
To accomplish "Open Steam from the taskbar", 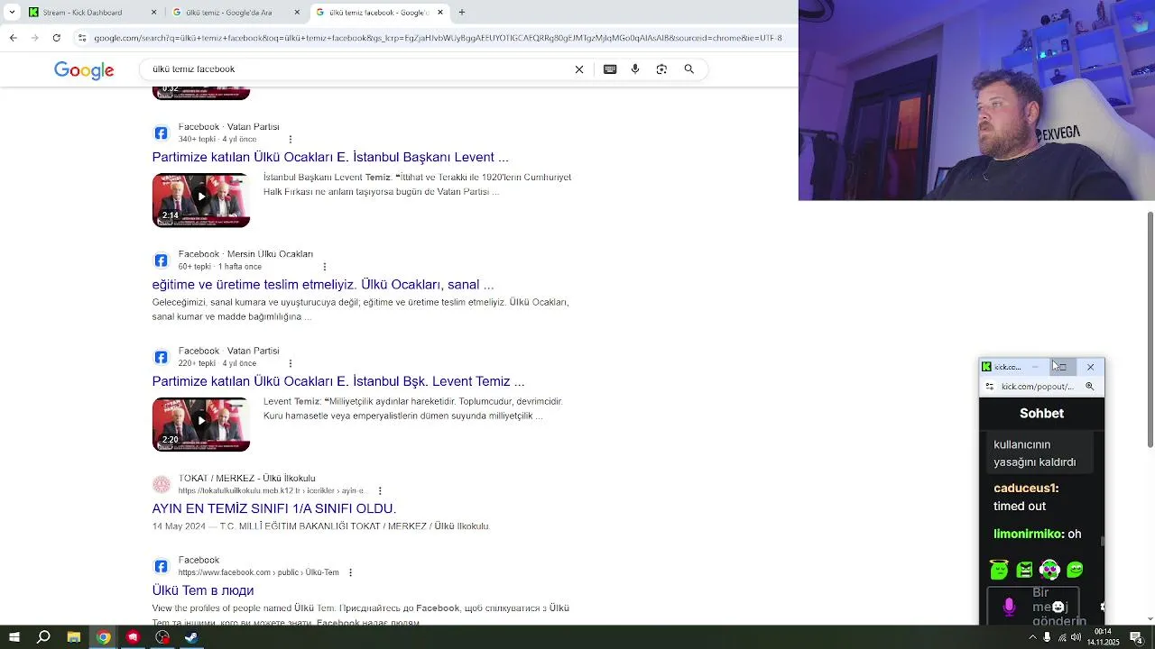I will [x=191, y=637].
